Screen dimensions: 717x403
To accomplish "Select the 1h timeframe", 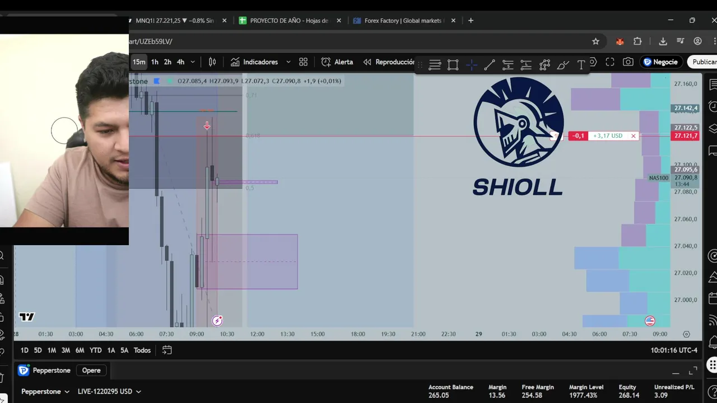I will coord(155,62).
